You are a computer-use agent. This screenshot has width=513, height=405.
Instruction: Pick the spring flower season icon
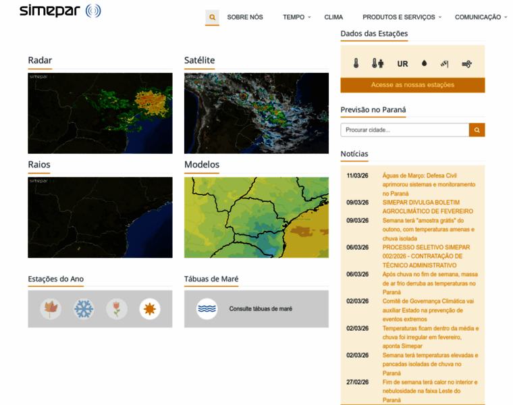117,309
